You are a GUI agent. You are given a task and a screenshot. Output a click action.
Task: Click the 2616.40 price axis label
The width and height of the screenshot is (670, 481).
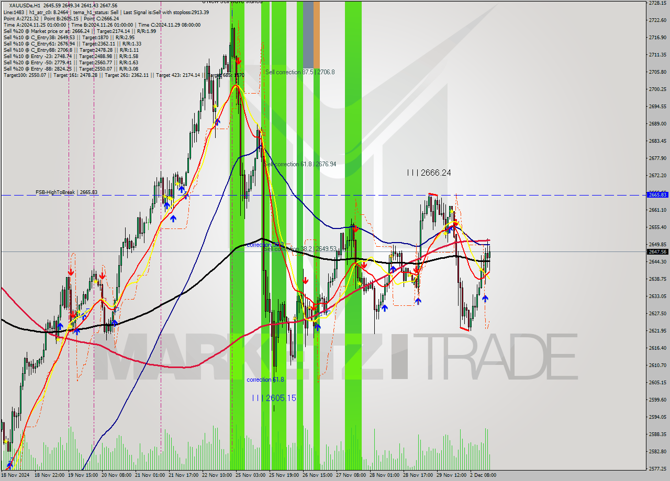(657, 348)
